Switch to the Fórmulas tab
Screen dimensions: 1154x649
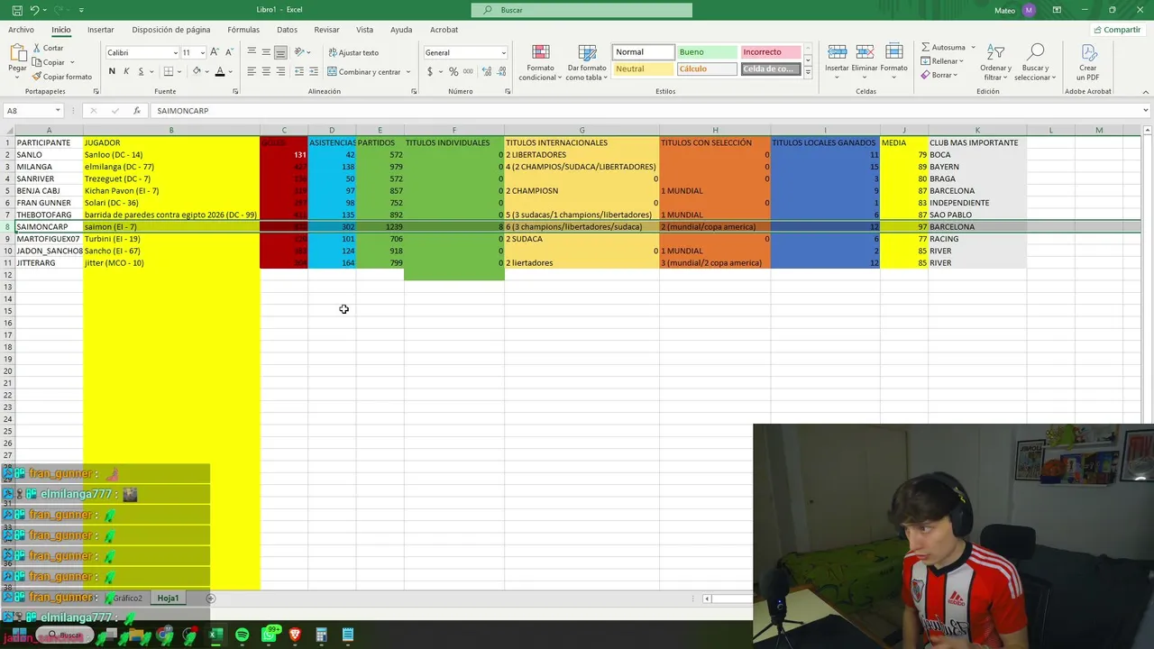pos(243,30)
